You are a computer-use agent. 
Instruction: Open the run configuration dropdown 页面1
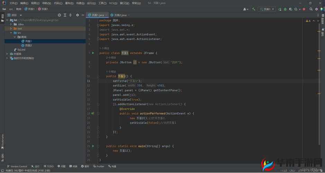[267, 9]
